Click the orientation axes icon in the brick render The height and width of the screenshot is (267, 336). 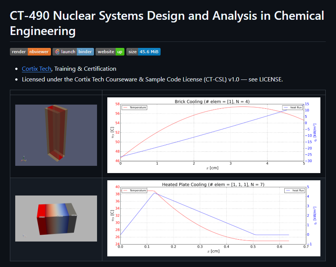24,159
